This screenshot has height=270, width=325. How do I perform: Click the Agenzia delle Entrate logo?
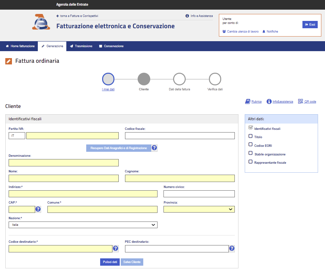[41, 22]
